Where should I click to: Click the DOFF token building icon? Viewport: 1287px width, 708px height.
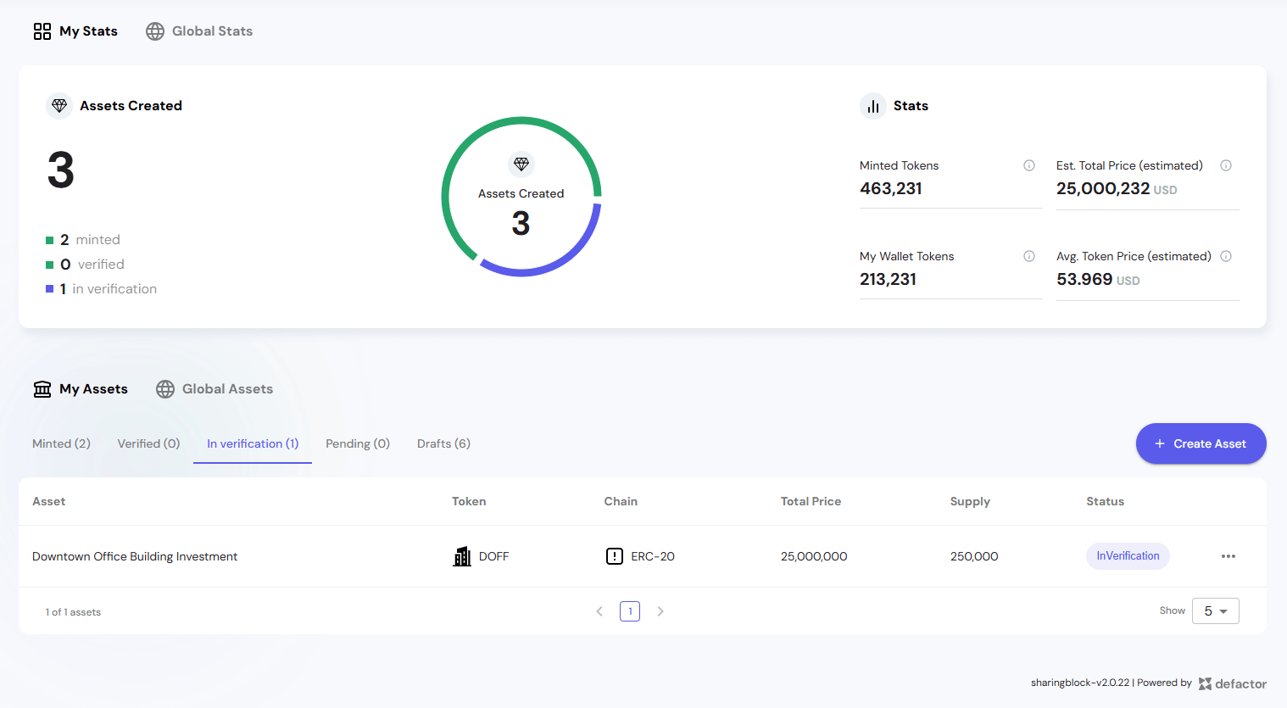pyautogui.click(x=462, y=556)
